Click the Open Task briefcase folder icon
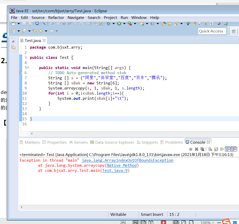Screen dimensions: 239x224 170,24
